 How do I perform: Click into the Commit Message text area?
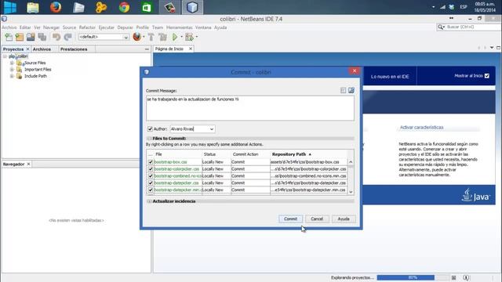coord(250,108)
